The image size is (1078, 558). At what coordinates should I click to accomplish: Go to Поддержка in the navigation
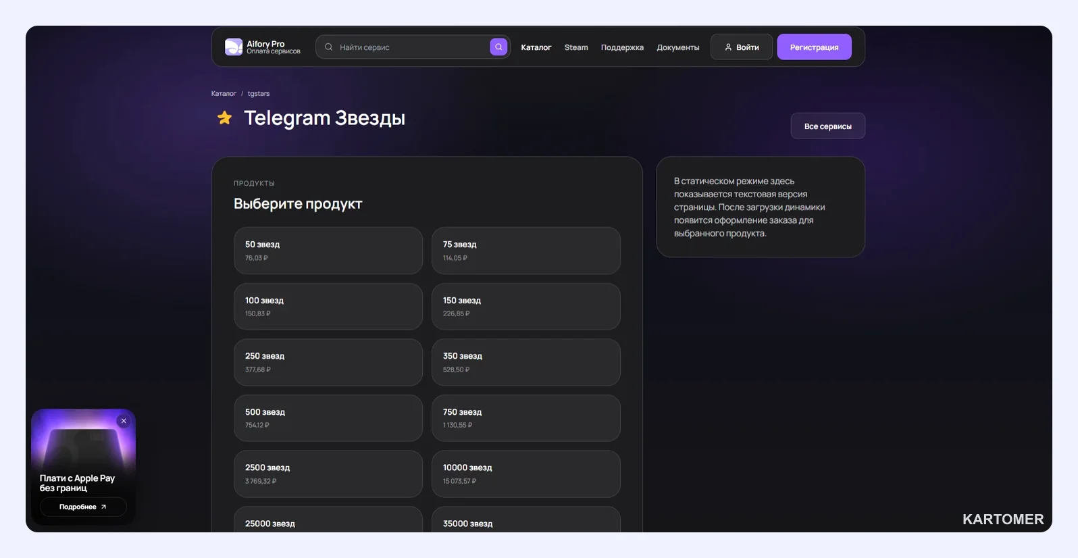(622, 47)
